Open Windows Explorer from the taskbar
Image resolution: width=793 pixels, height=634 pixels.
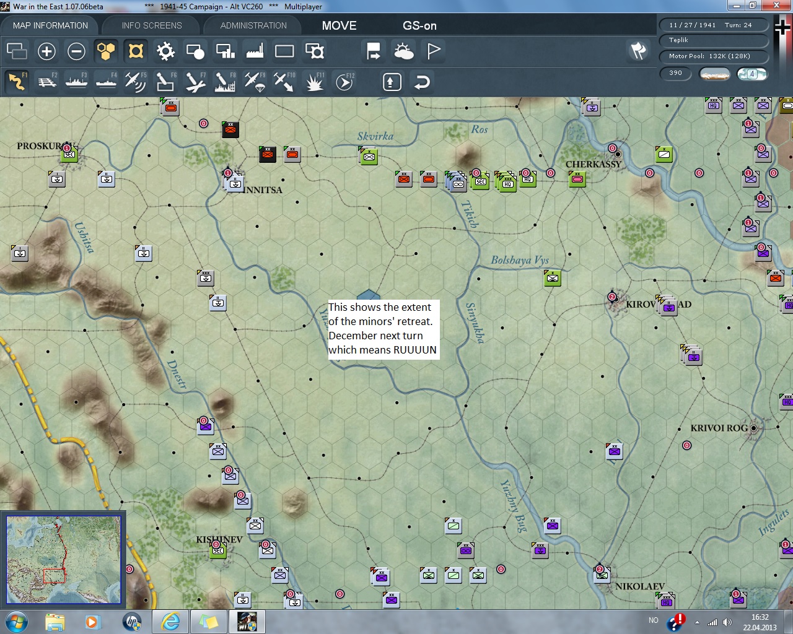[55, 622]
